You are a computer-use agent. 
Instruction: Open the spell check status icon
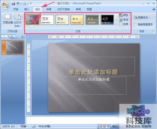[34, 126]
